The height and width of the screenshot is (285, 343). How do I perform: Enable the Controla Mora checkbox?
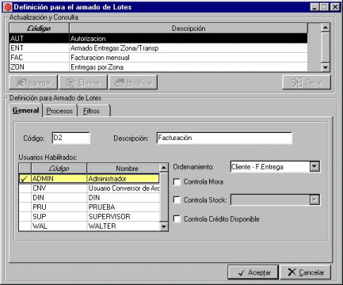pos(177,182)
